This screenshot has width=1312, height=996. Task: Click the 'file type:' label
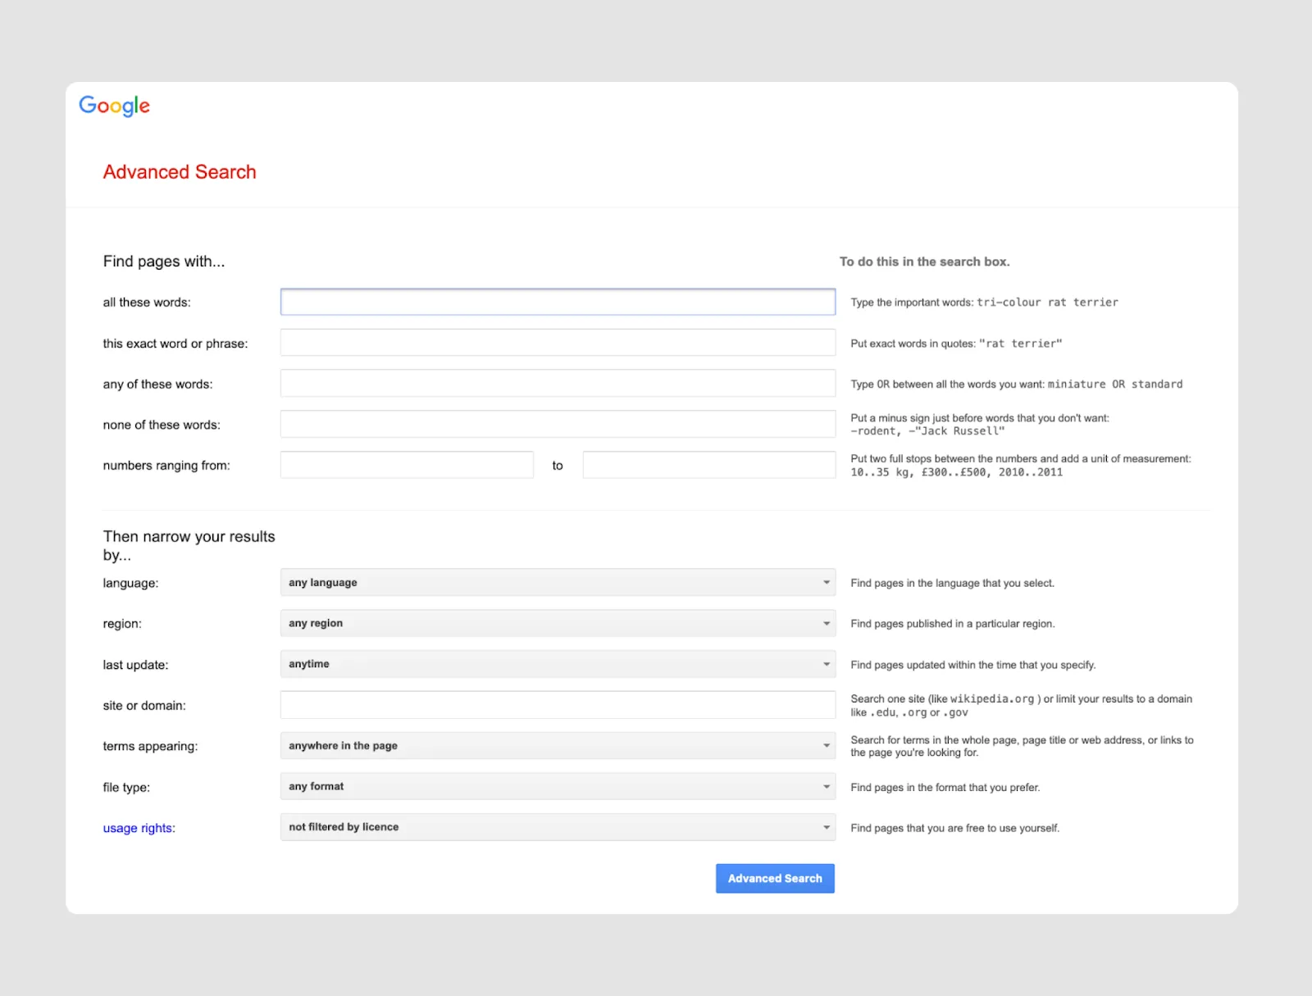pyautogui.click(x=126, y=787)
